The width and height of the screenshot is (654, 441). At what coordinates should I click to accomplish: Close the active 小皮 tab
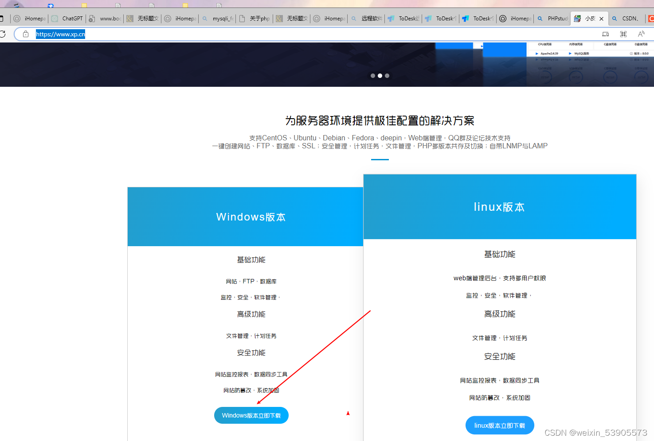[601, 19]
